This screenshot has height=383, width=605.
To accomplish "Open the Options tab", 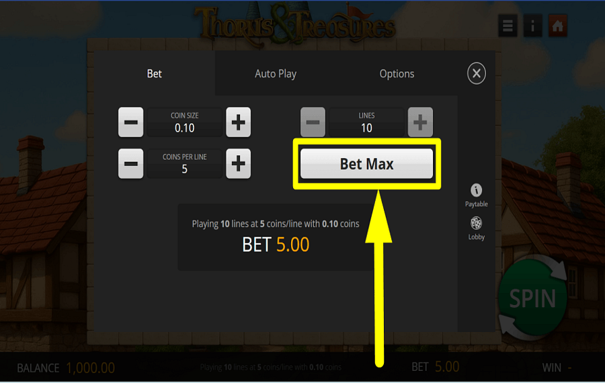I will pos(397,74).
